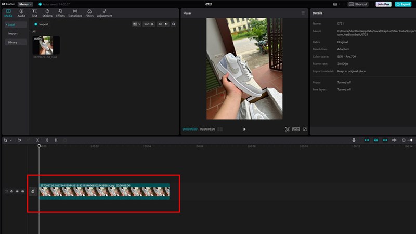
Task: Toggle preview axis icon
Action: pos(394,140)
